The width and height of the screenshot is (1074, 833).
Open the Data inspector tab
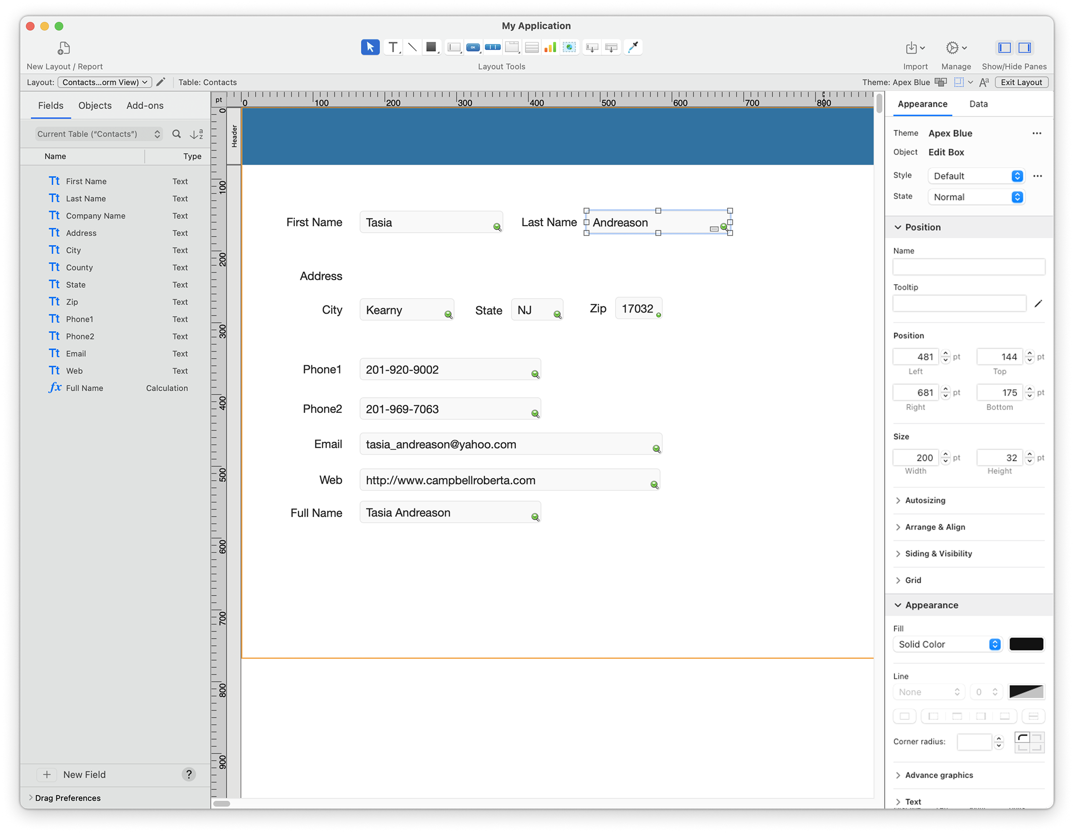[x=978, y=104]
